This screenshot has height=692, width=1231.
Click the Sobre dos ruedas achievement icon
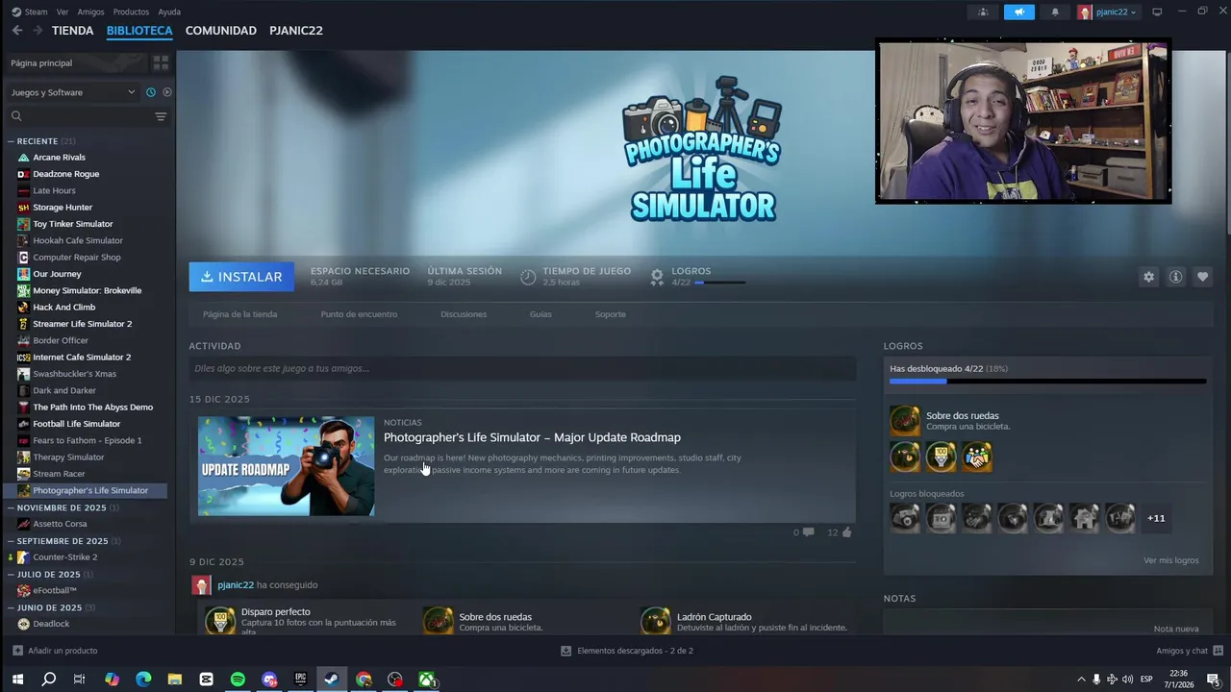pyautogui.click(x=904, y=421)
